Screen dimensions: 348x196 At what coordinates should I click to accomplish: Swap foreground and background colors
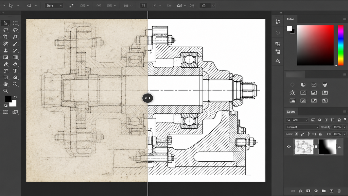15,97
